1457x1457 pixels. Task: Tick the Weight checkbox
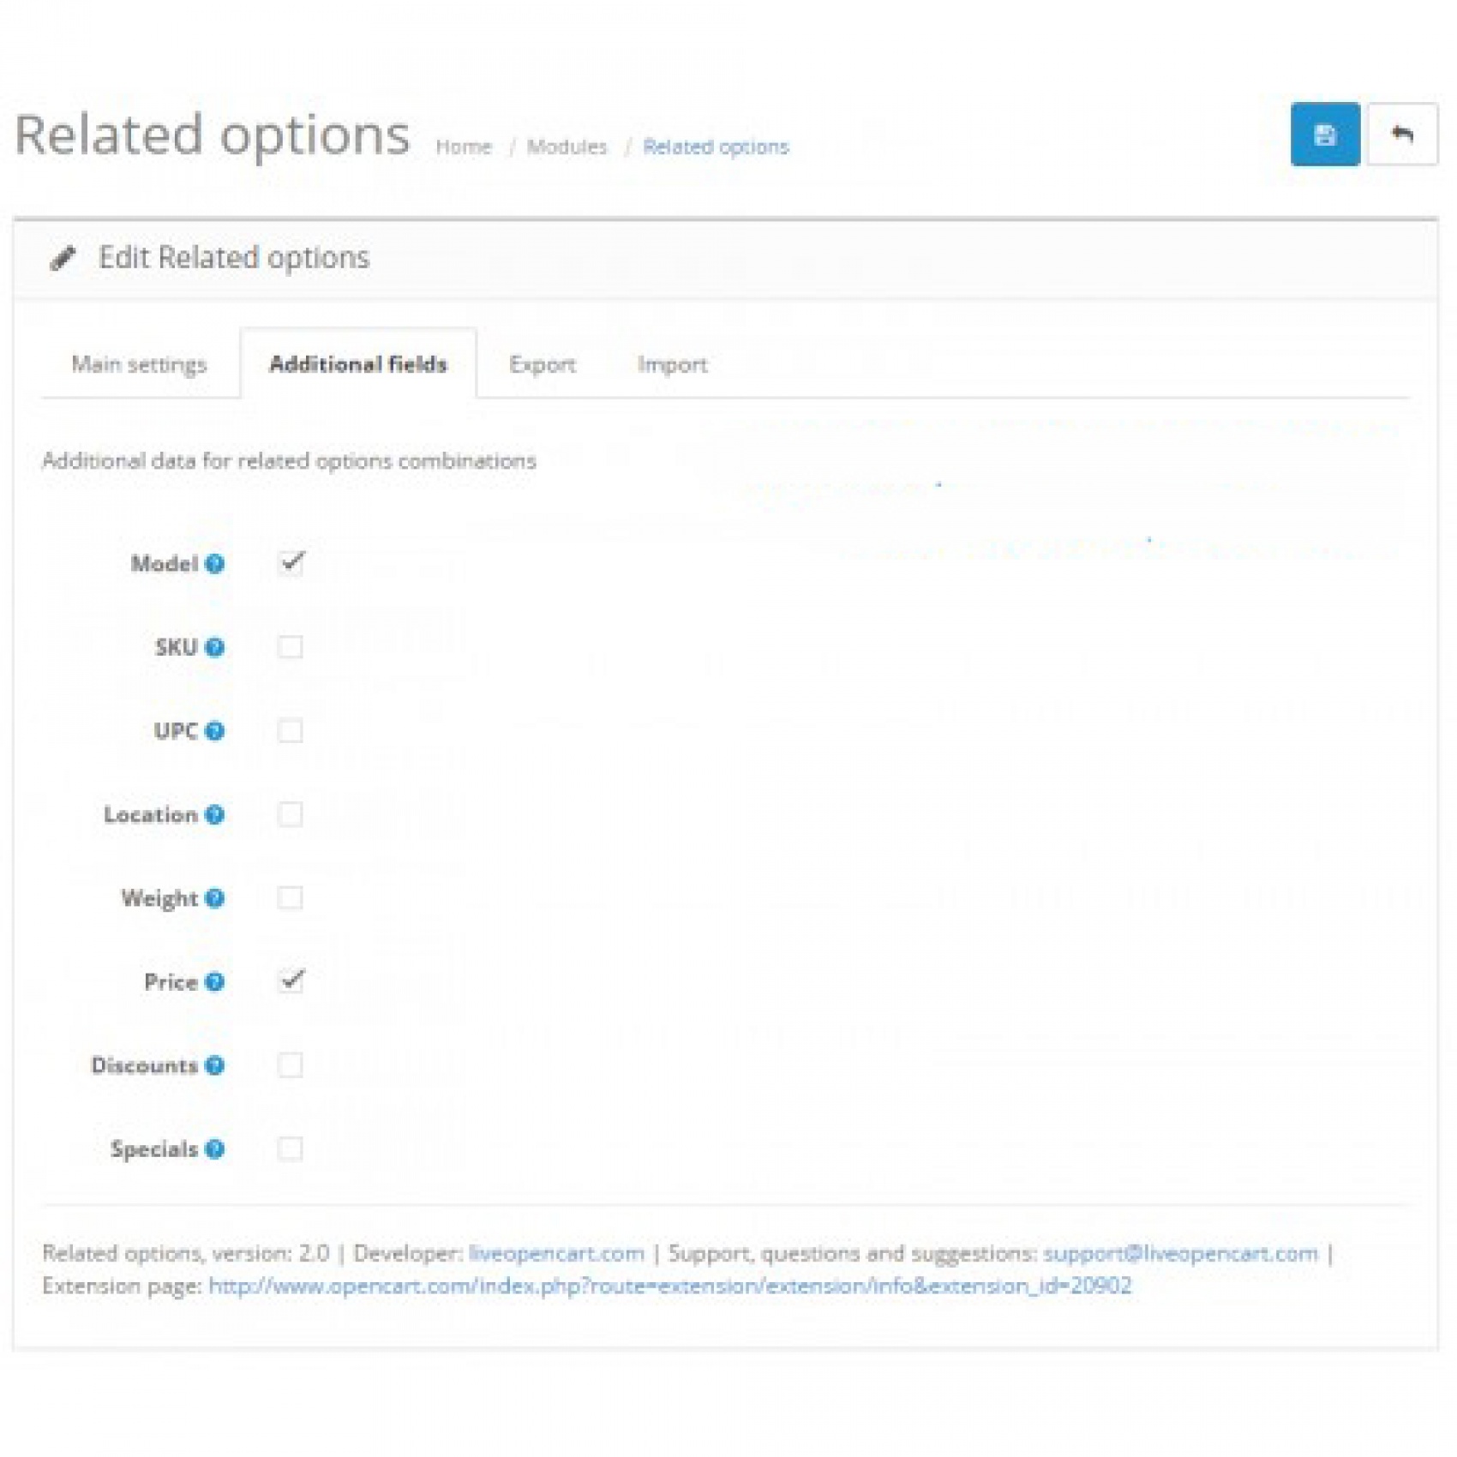coord(291,898)
